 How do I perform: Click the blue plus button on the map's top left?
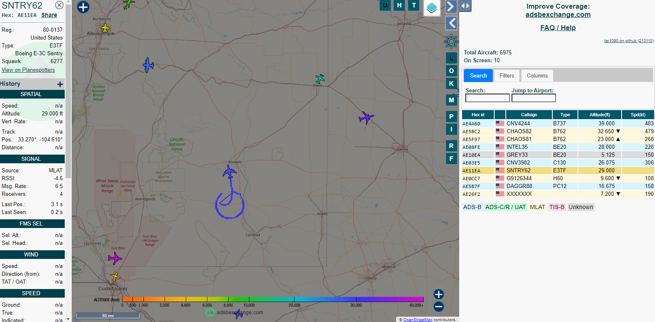pyautogui.click(x=83, y=7)
